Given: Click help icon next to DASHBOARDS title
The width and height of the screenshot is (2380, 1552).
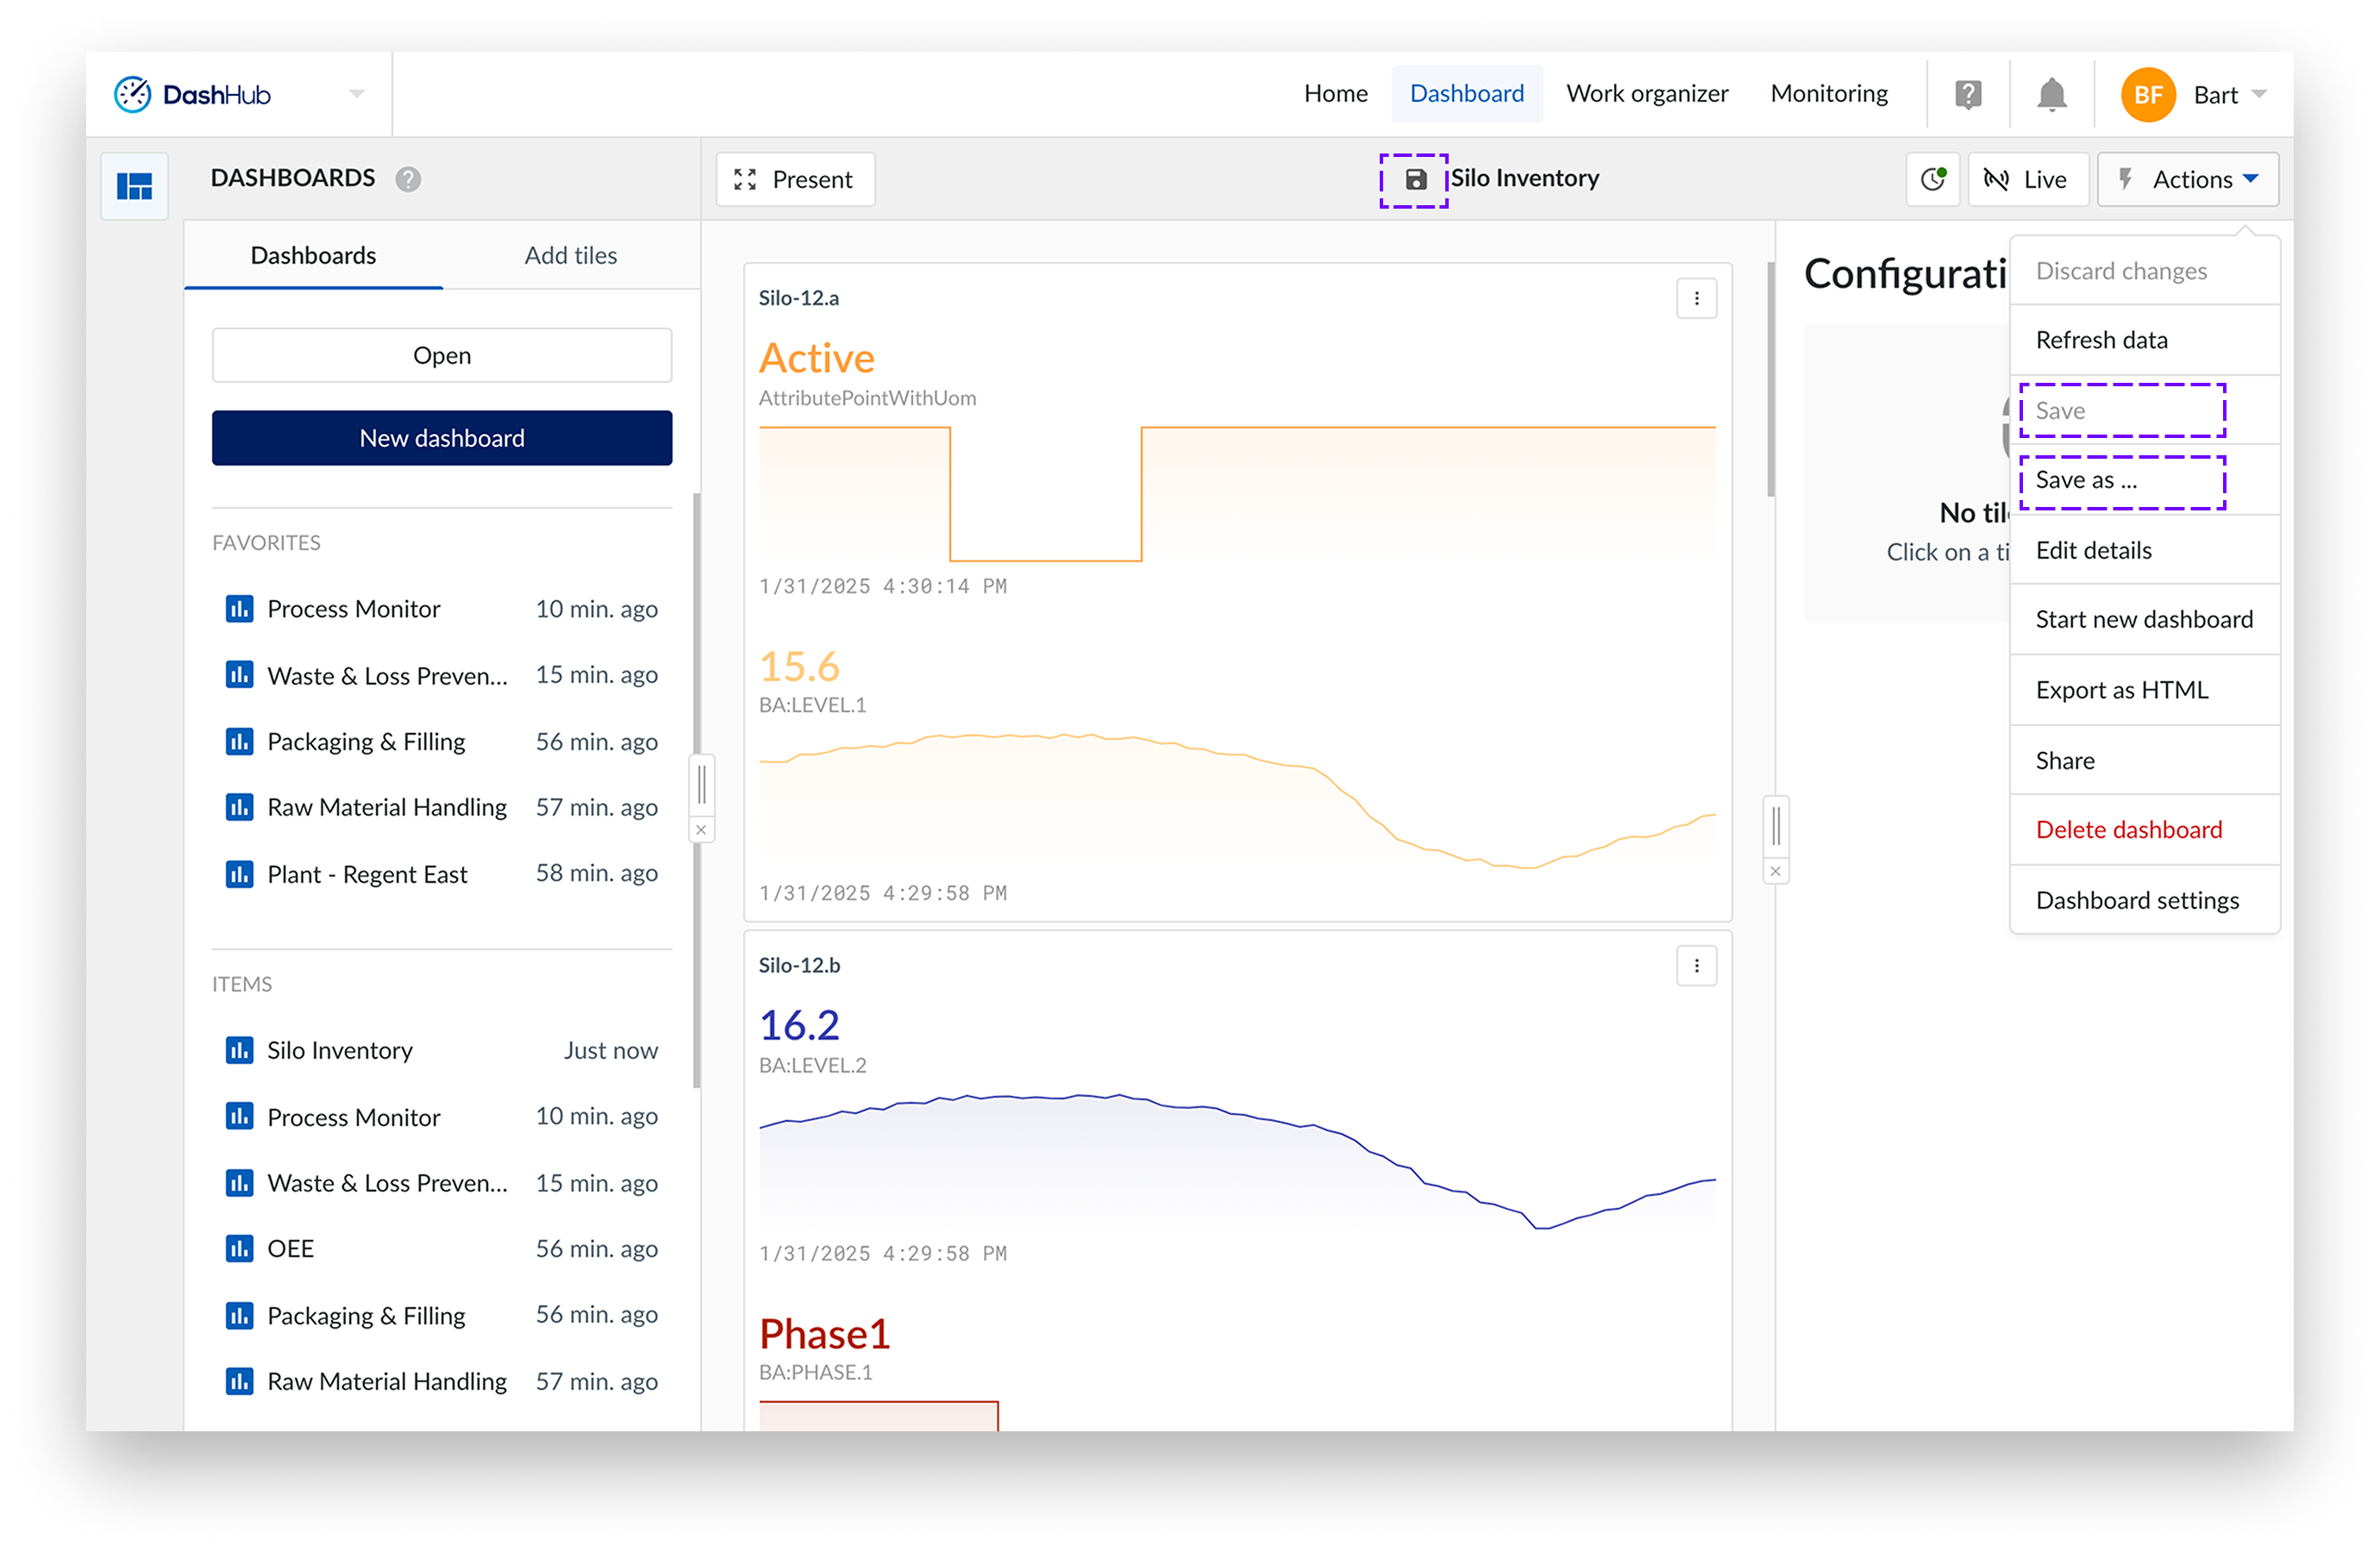Looking at the screenshot, I should 408,179.
